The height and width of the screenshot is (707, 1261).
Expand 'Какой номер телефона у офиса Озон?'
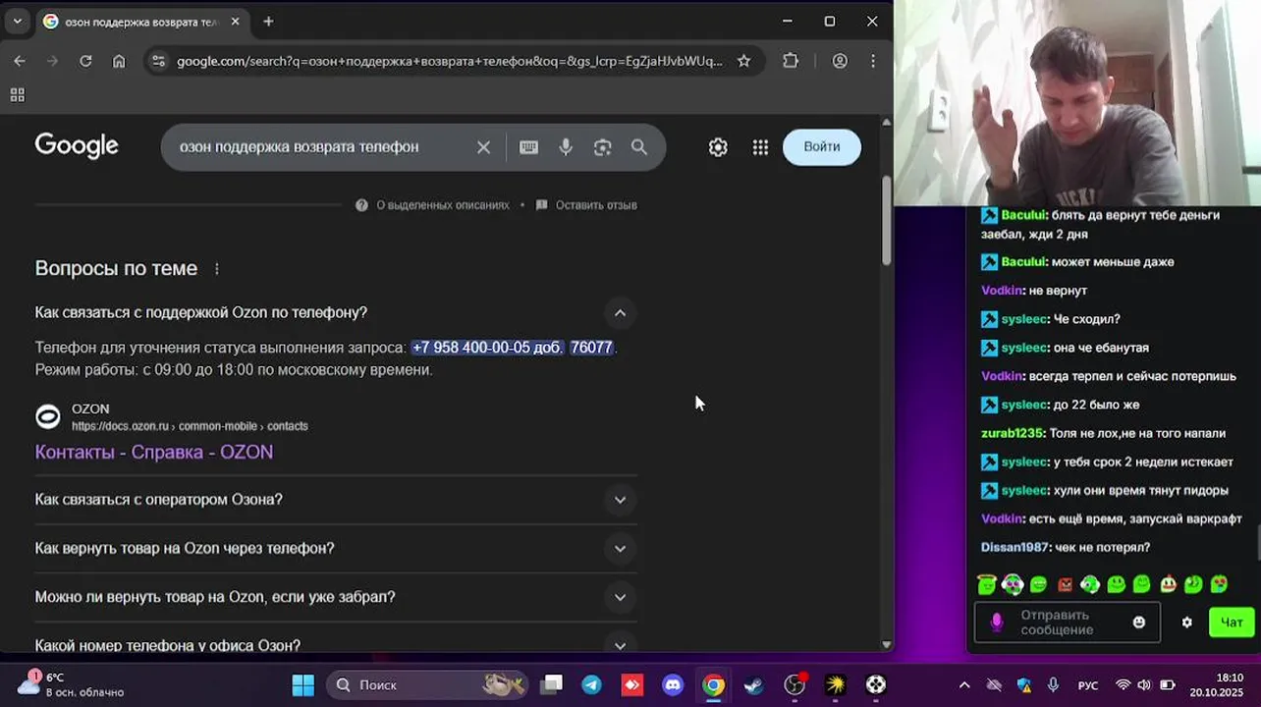[x=620, y=645]
